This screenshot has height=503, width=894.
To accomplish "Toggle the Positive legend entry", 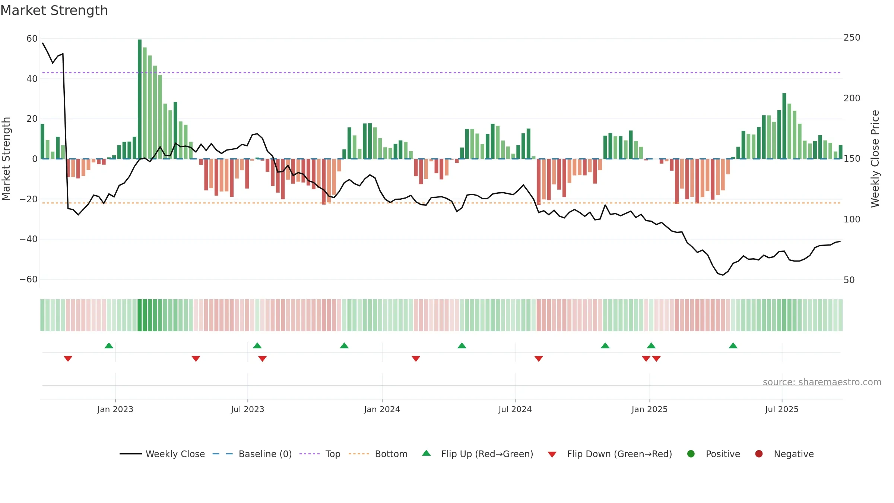I will coord(713,454).
